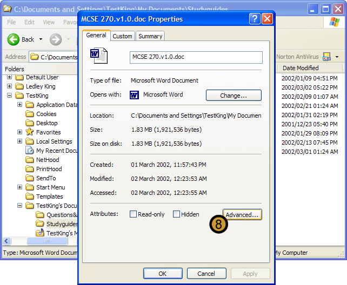347x285 pixels.
Task: Toggle the Read-only checkbox
Action: click(133, 214)
